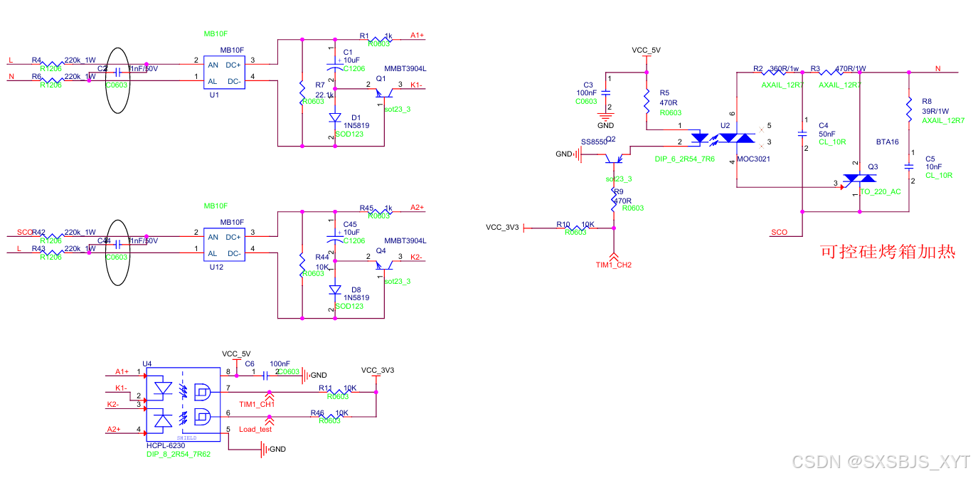The image size is (973, 478).
Task: Click the SS8550 part name text
Action: tap(594, 142)
